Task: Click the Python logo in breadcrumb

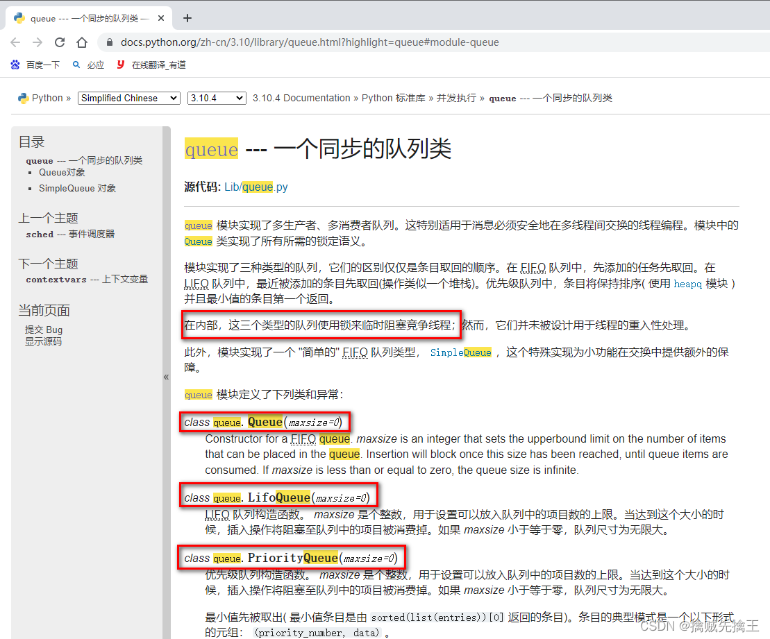Action: 23,98
